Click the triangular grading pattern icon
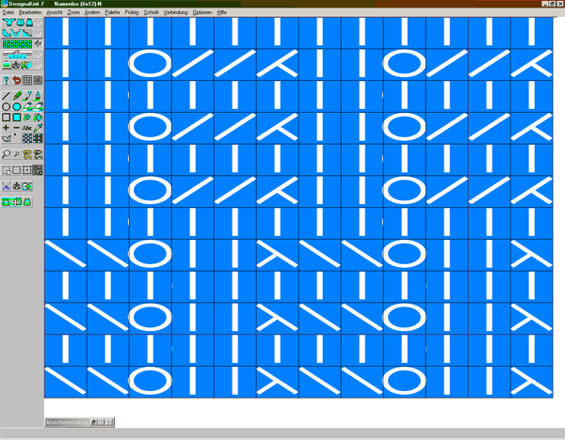The width and height of the screenshot is (565, 440). click(27, 33)
